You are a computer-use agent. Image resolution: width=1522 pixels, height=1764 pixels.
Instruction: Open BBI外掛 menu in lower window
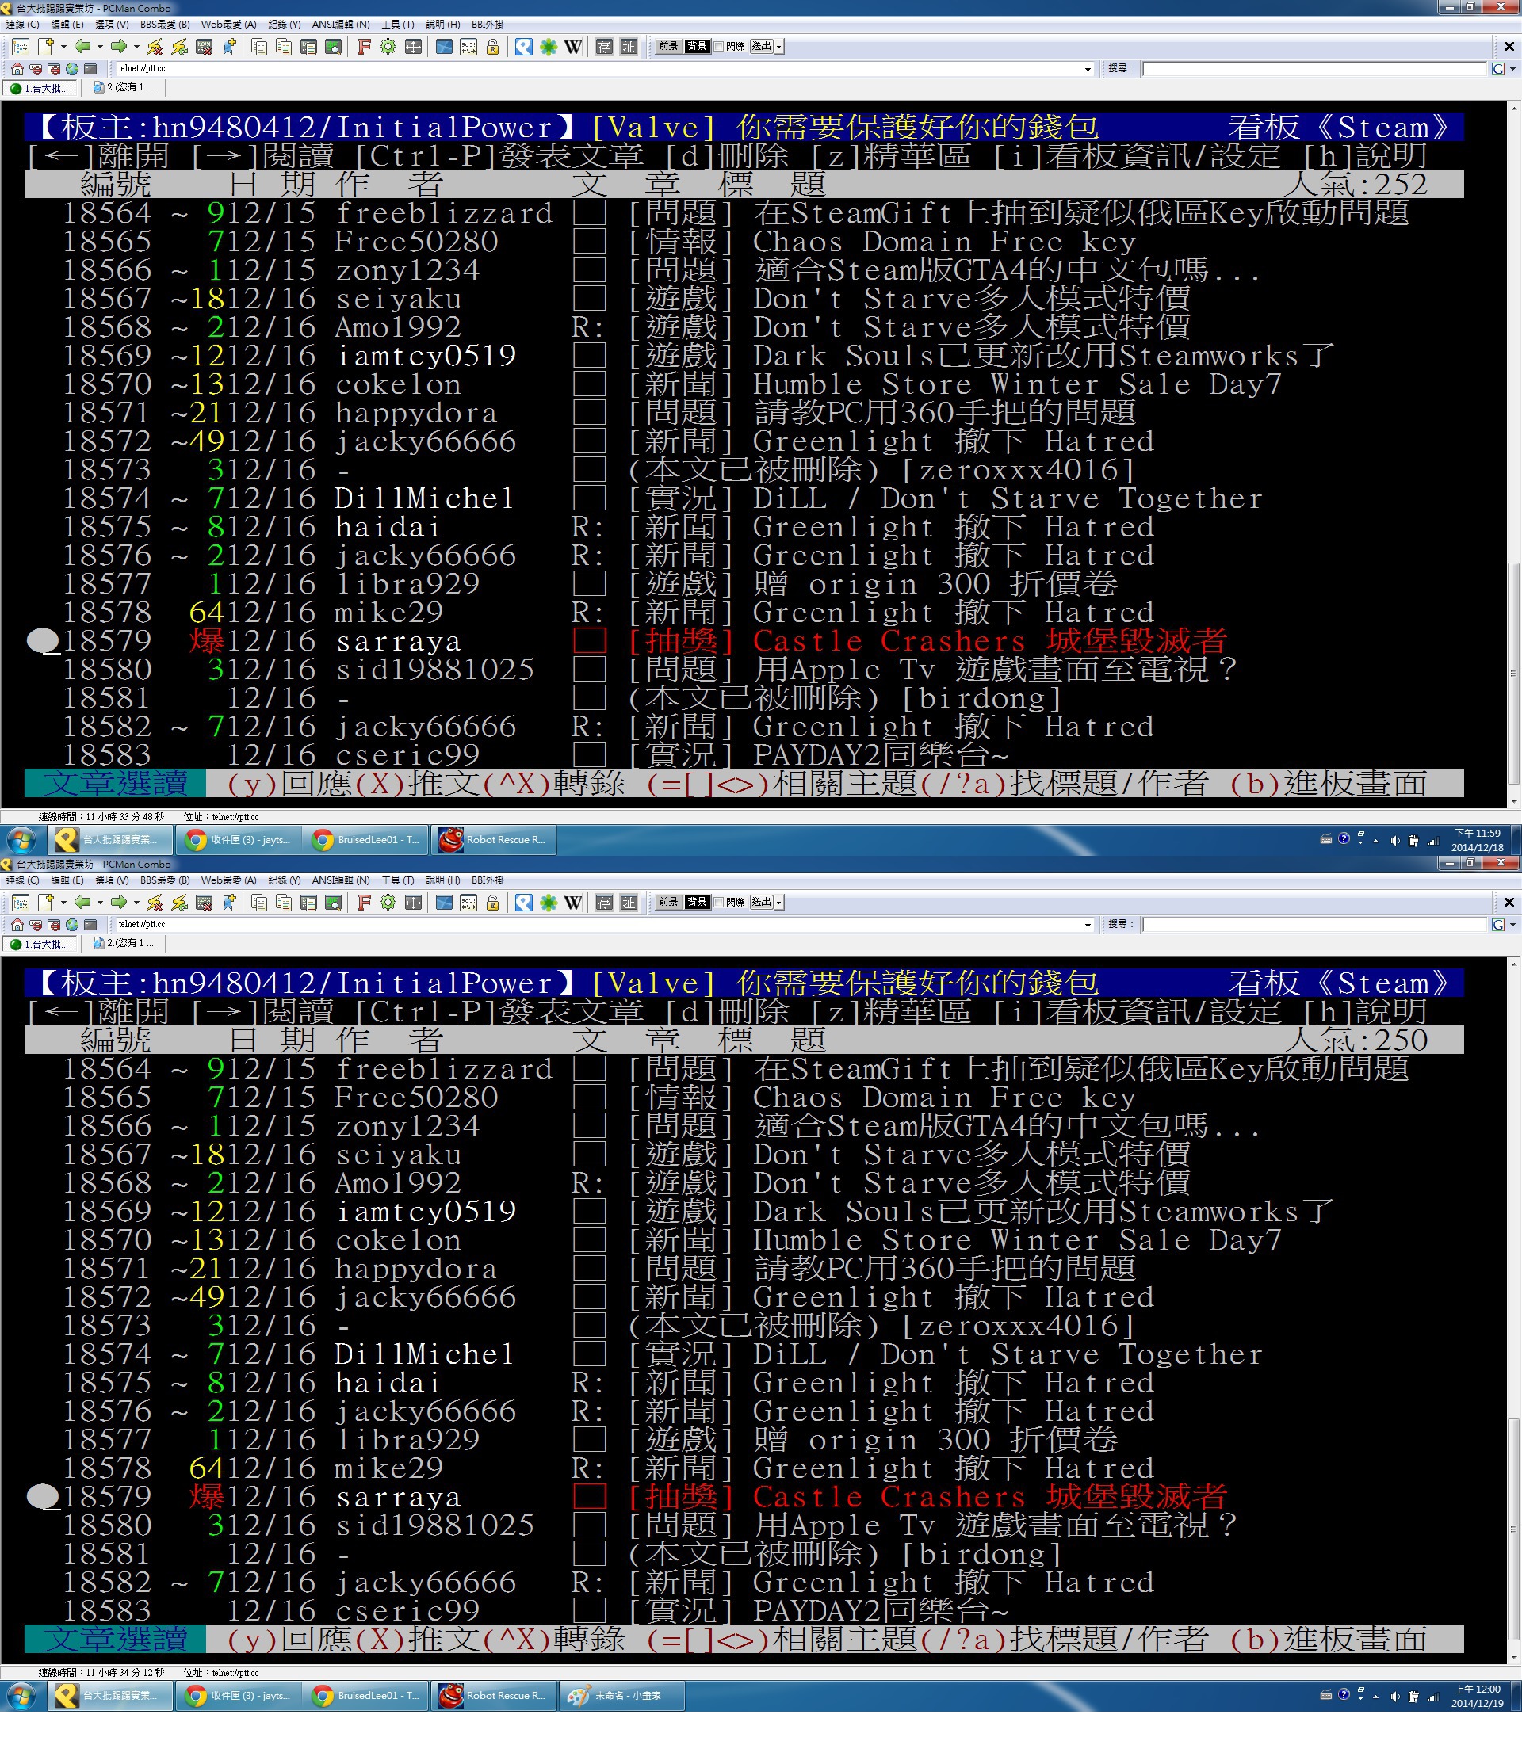point(488,880)
